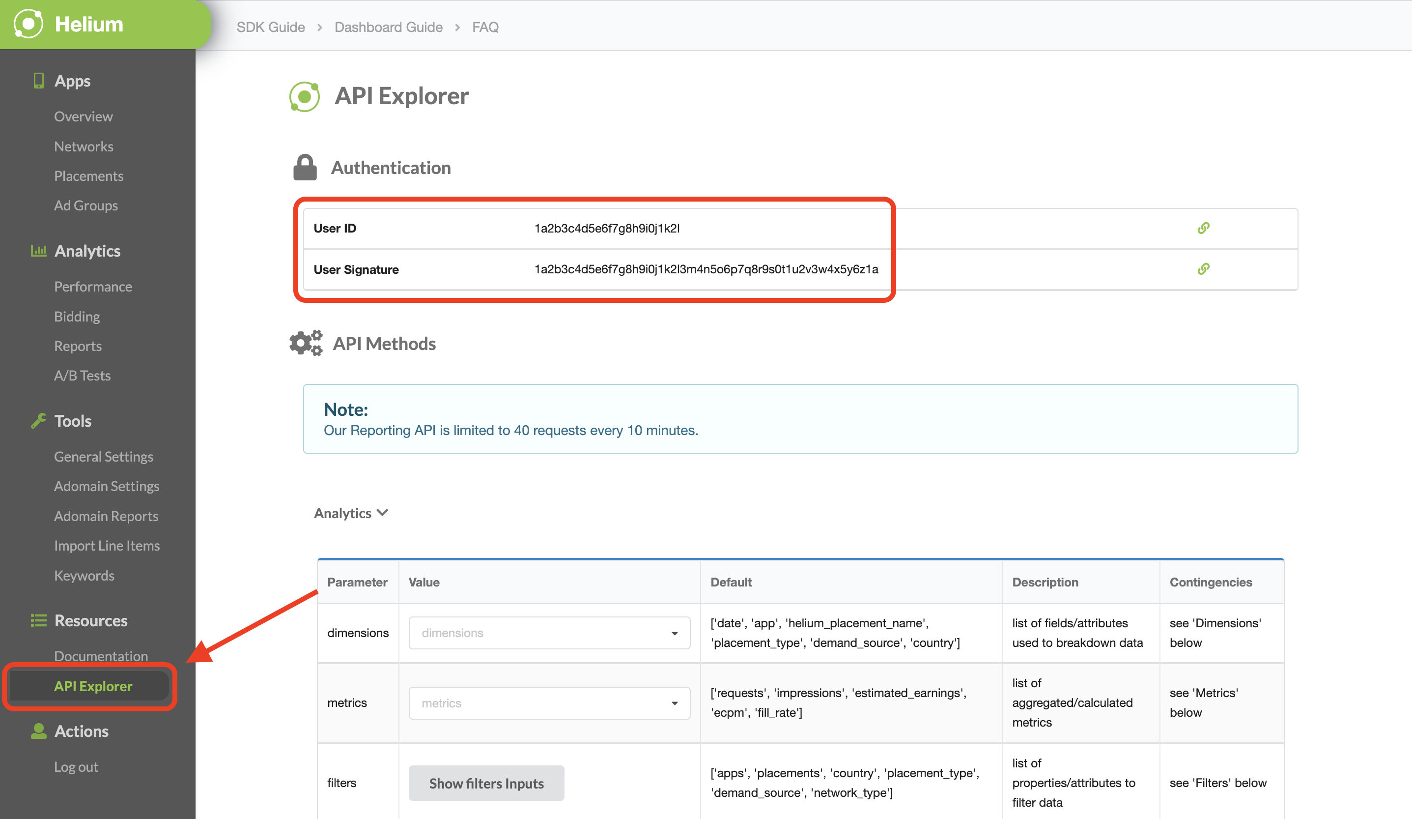The image size is (1412, 819).
Task: Copy User ID with link icon
Action: point(1204,227)
